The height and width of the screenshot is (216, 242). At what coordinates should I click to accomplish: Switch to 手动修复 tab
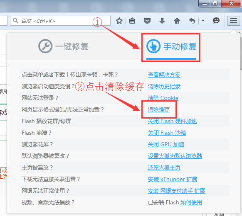click(x=171, y=46)
